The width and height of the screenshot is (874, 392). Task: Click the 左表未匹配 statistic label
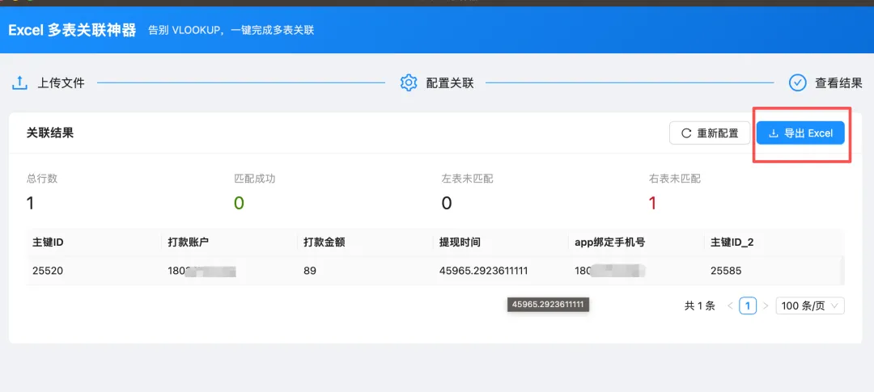(467, 179)
